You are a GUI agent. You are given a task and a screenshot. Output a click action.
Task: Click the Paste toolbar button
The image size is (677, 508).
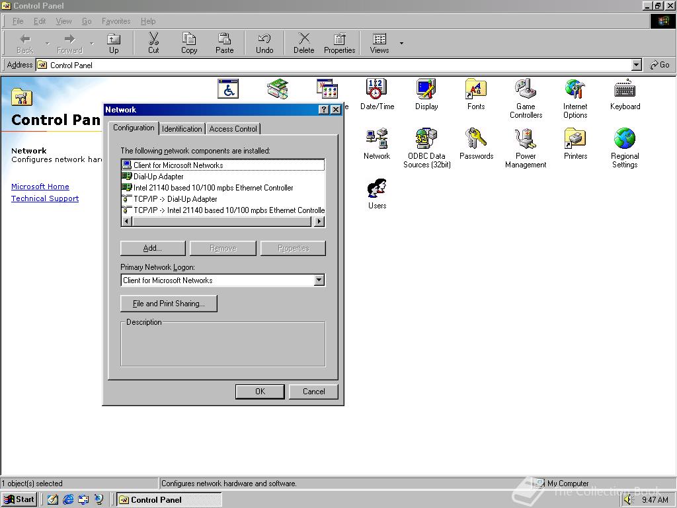224,43
